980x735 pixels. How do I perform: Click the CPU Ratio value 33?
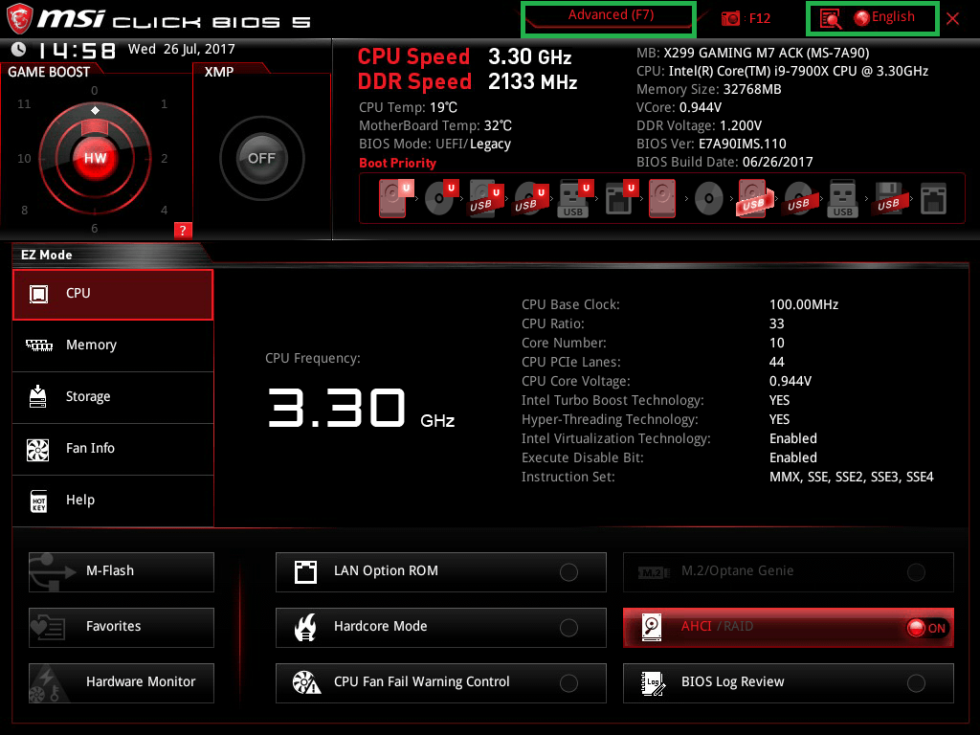pos(776,323)
